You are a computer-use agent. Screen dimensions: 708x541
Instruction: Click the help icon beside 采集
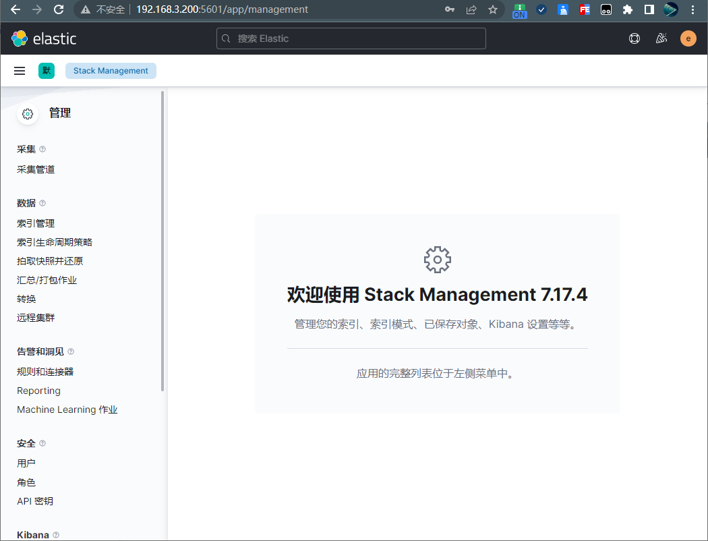tap(42, 148)
